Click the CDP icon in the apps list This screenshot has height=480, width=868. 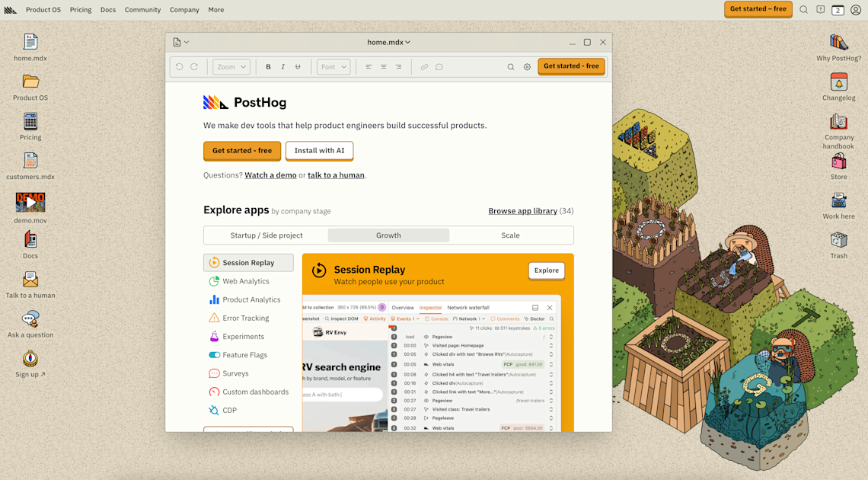[x=214, y=410]
